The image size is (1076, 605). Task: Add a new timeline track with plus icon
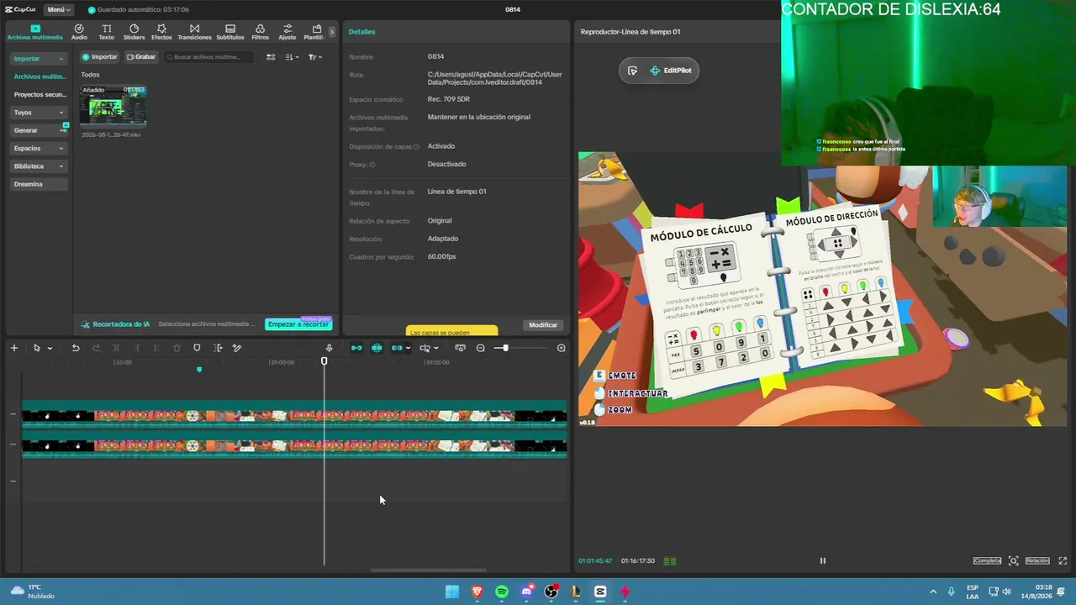13,348
